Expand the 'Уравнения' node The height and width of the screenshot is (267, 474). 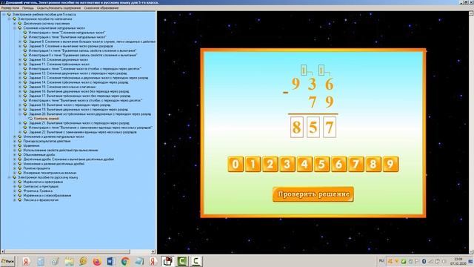tap(15, 145)
